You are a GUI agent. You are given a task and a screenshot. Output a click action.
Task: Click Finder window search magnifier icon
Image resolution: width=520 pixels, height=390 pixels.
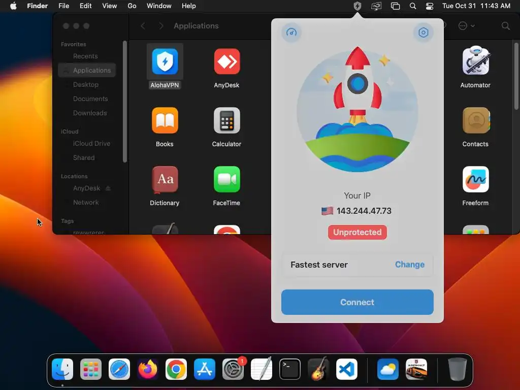click(x=505, y=26)
